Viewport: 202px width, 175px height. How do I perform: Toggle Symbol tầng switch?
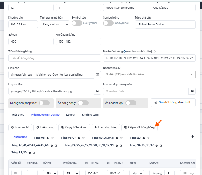108,23
